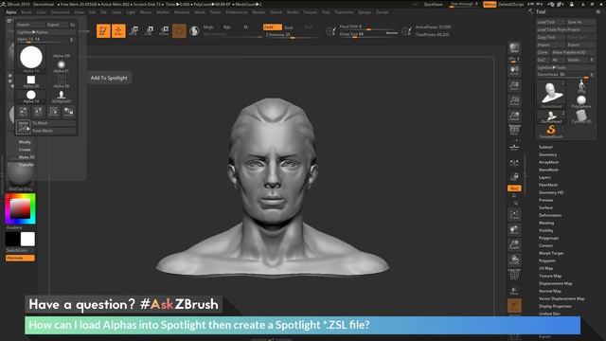Expand the Geometry subpalette
This screenshot has width=606, height=341.
[547, 154]
